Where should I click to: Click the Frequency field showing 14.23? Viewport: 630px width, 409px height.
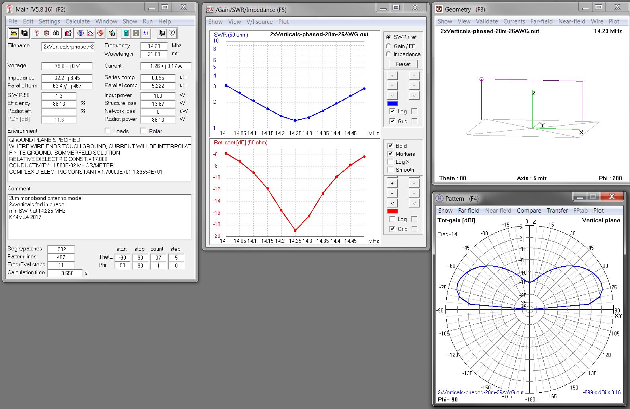(x=154, y=46)
